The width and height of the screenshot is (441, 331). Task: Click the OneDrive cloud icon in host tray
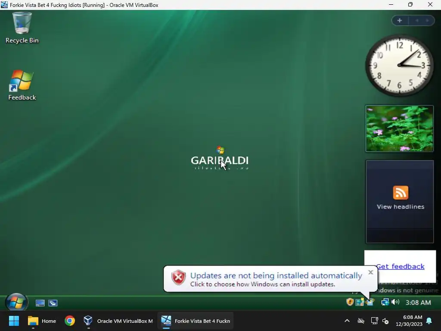(x=361, y=321)
